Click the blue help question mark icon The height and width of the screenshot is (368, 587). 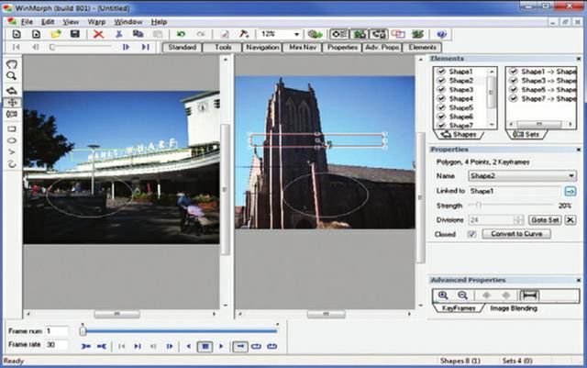coord(441,34)
